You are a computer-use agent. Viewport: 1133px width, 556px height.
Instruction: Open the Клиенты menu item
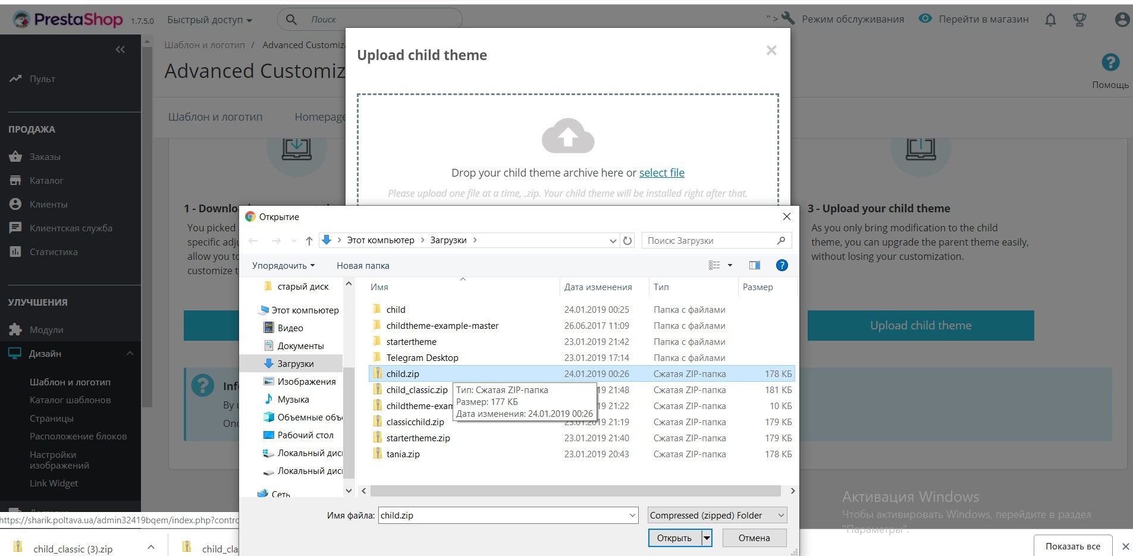tap(48, 204)
